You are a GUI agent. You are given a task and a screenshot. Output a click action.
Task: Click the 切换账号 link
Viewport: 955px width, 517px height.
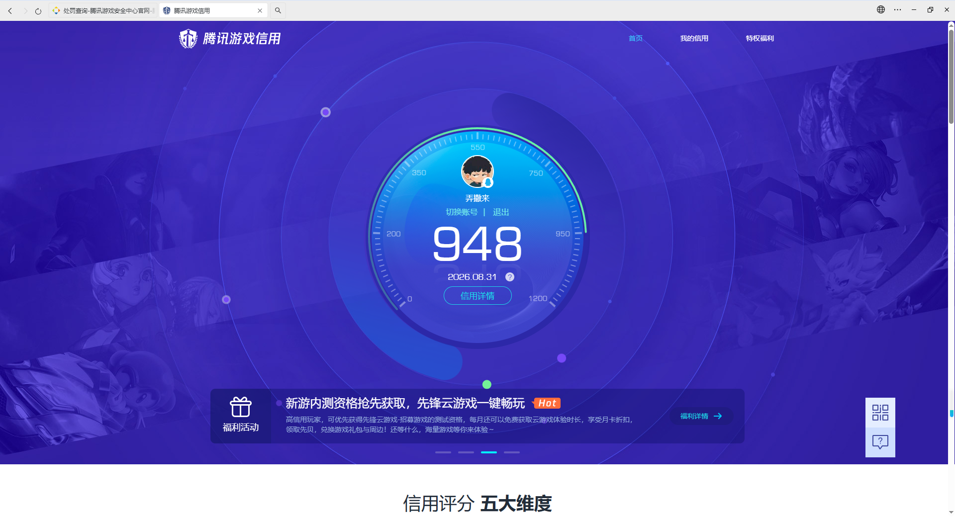tap(462, 212)
